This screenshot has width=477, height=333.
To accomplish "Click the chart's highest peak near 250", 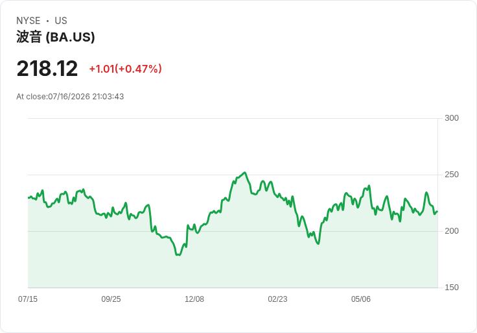I will pyautogui.click(x=245, y=173).
